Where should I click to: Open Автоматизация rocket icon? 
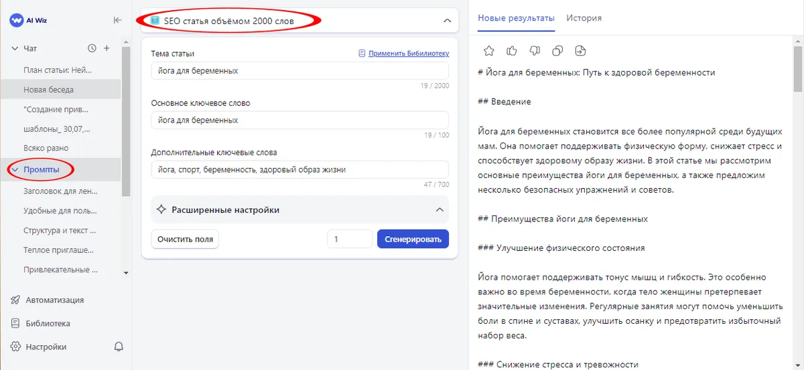(x=15, y=300)
